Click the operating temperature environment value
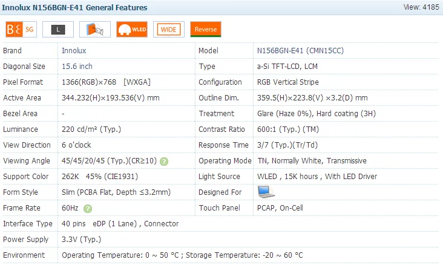443x265 pixels. [x=182, y=255]
